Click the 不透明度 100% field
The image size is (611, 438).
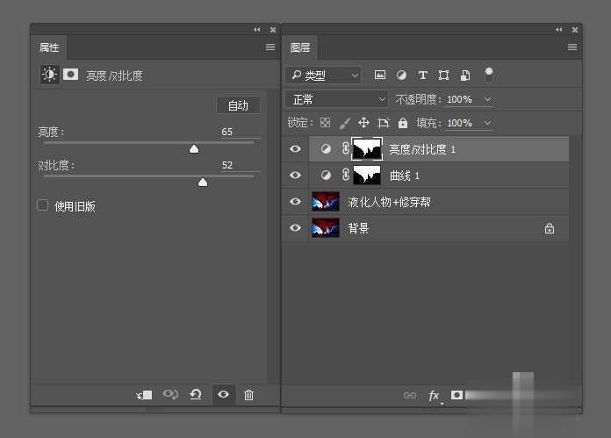coord(462,100)
